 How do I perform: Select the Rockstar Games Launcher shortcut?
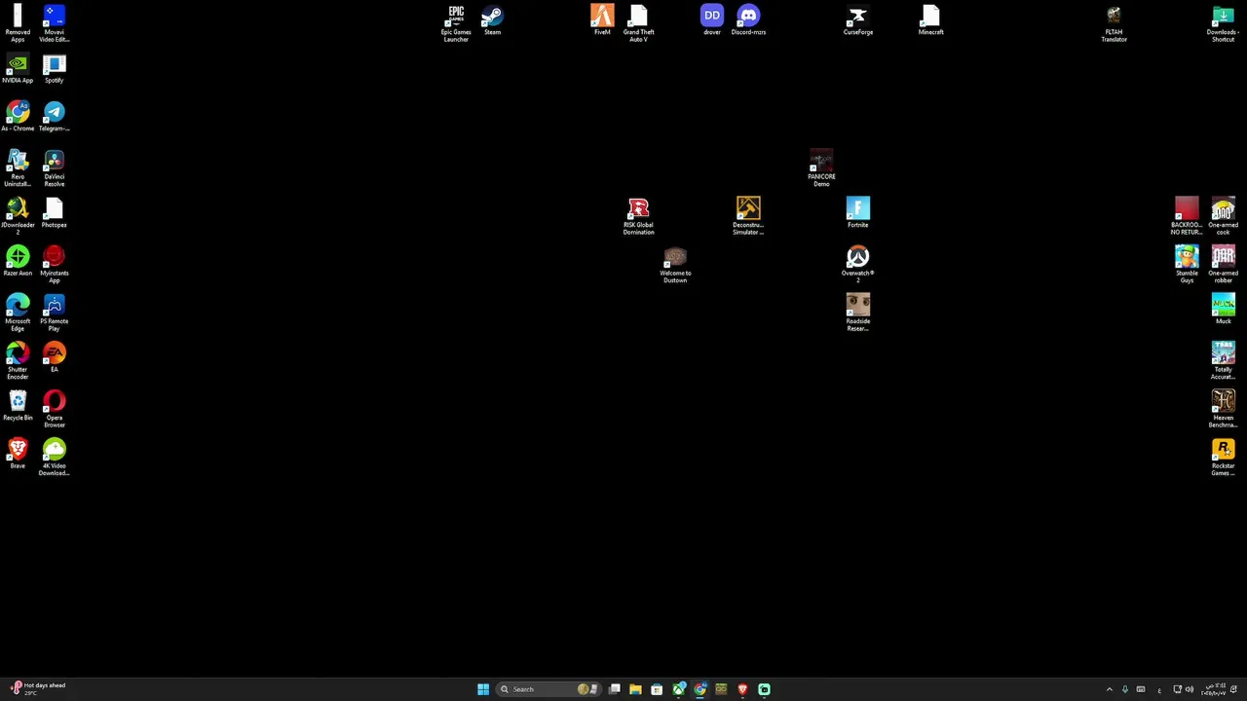[1223, 457]
